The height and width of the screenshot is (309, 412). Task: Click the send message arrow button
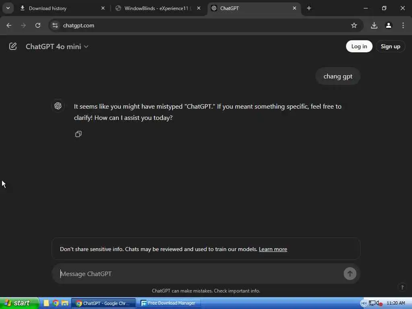350,274
